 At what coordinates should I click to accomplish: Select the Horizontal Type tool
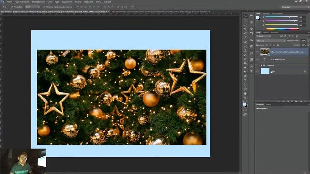click(245, 81)
